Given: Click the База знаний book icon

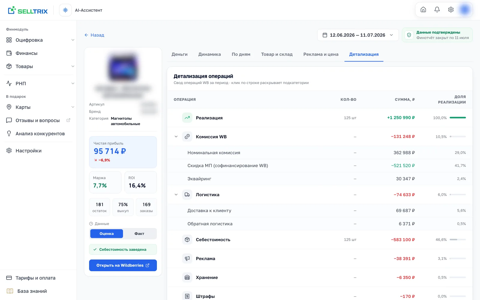Looking at the screenshot, I should pyautogui.click(x=10, y=291).
